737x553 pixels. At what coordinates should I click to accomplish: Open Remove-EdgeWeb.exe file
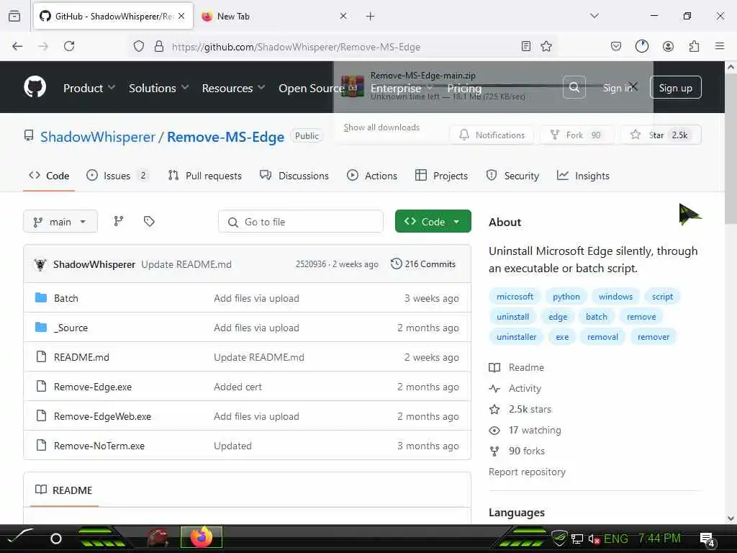(x=102, y=417)
